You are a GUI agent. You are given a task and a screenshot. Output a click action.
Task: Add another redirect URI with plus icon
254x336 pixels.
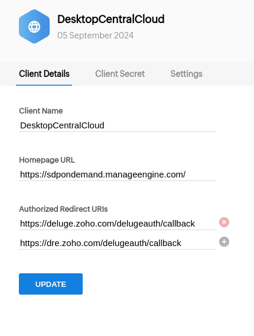224,242
